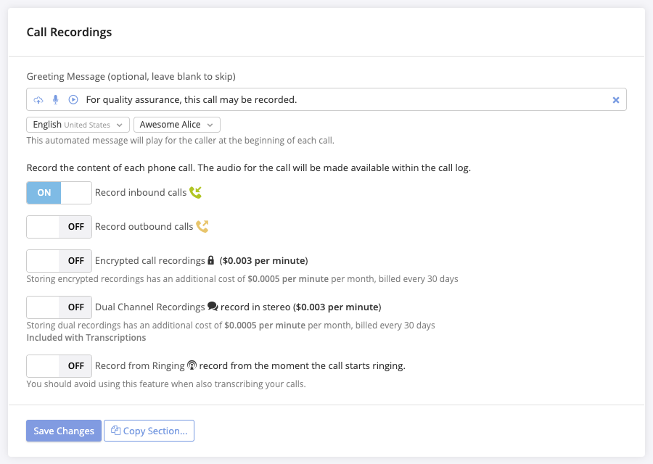
Task: Click the cloud upload audio icon
Action: point(38,100)
